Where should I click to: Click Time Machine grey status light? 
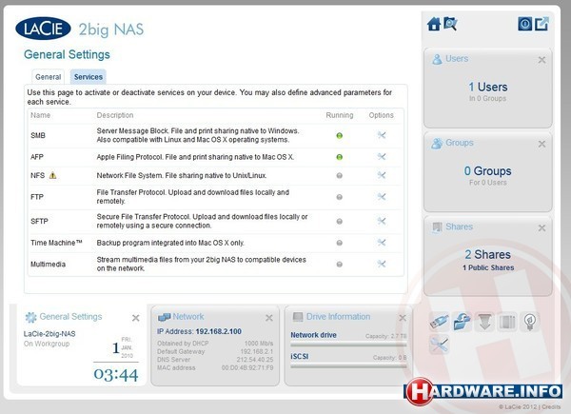(339, 243)
